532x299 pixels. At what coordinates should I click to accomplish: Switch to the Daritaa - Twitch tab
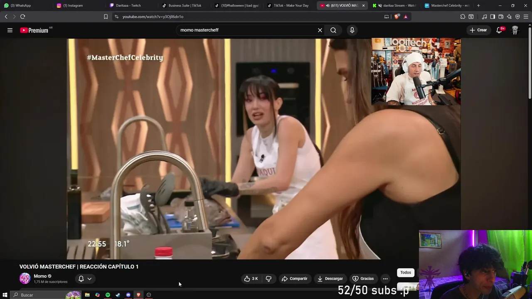[x=132, y=5]
